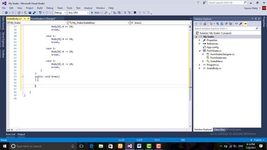Screen dimensions: 267x150
Task: Click Sync with Active Document icon
Action: click(218, 24)
